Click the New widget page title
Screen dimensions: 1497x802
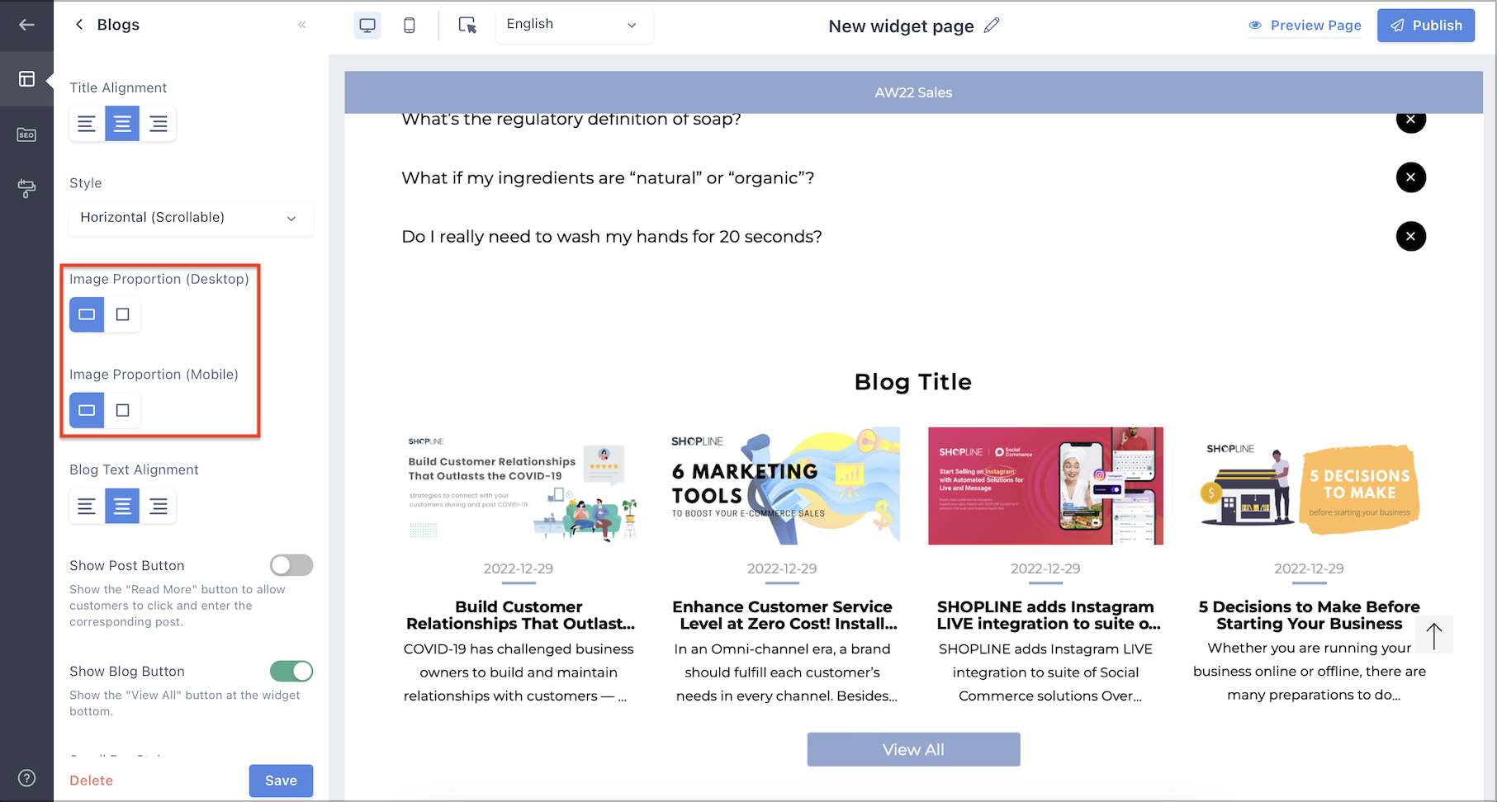click(x=901, y=26)
